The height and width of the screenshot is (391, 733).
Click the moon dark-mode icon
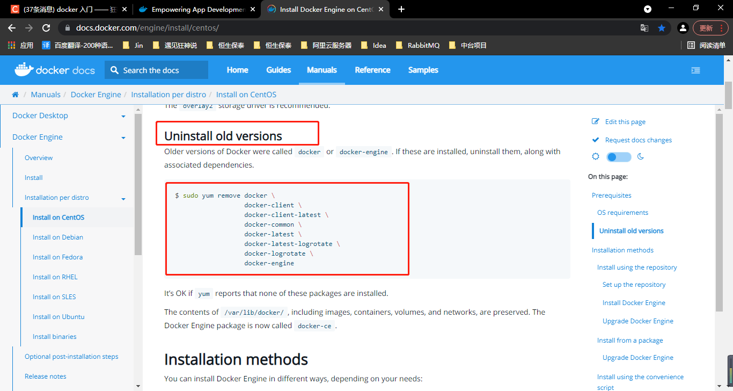[640, 157]
